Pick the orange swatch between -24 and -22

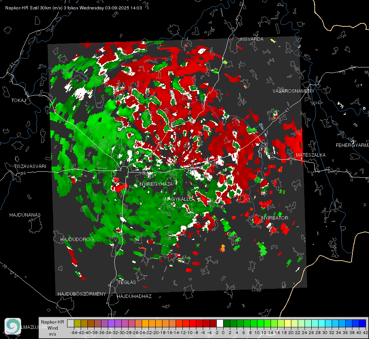[145, 323]
